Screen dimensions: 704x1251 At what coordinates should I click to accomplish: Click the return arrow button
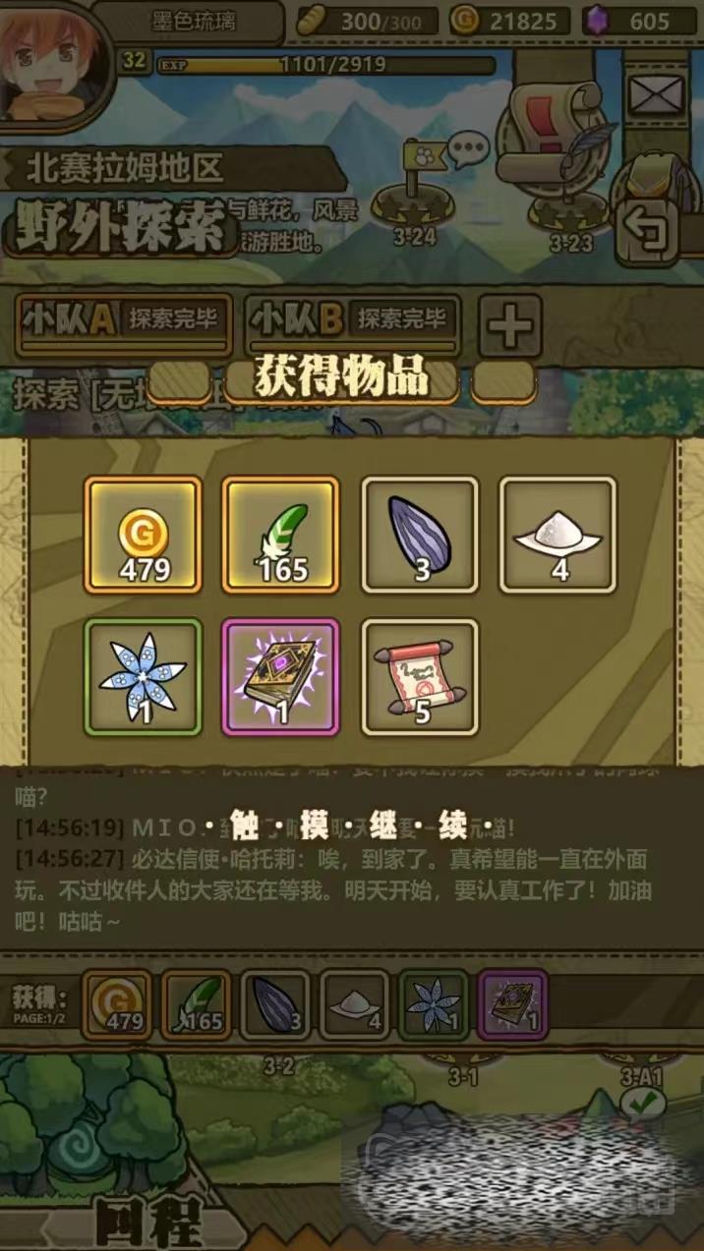650,231
